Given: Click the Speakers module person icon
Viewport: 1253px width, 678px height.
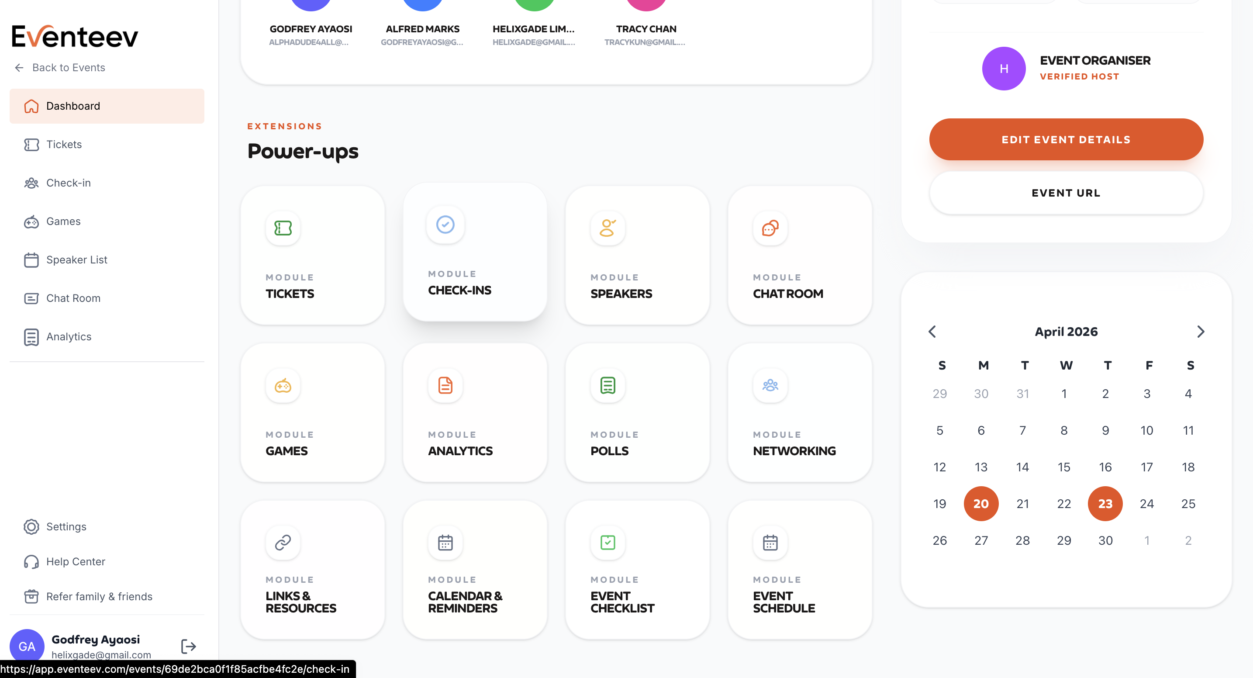Looking at the screenshot, I should coord(608,228).
